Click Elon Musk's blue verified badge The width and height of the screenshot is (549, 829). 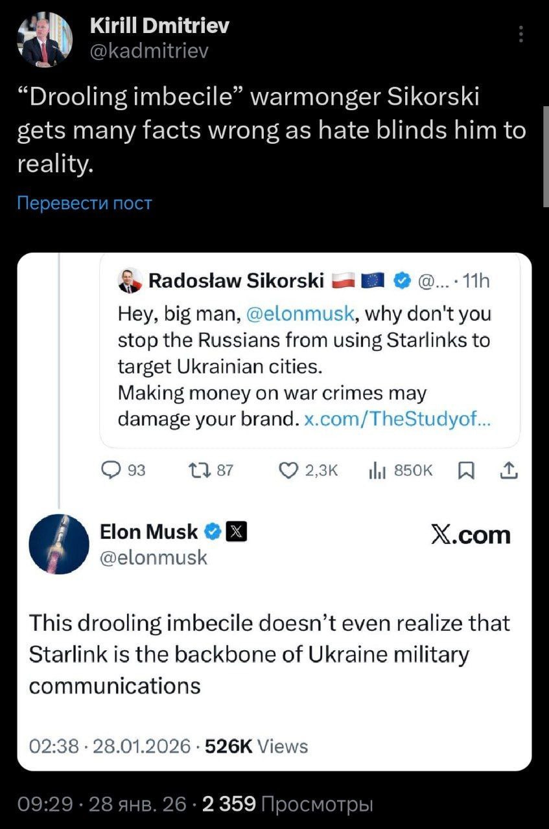(211, 532)
